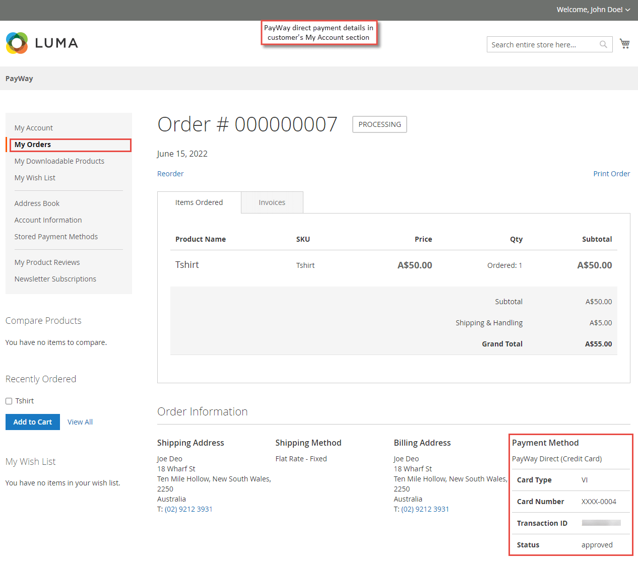Click the Add to Cart button
Viewport: 638px width, 562px height.
(x=32, y=421)
